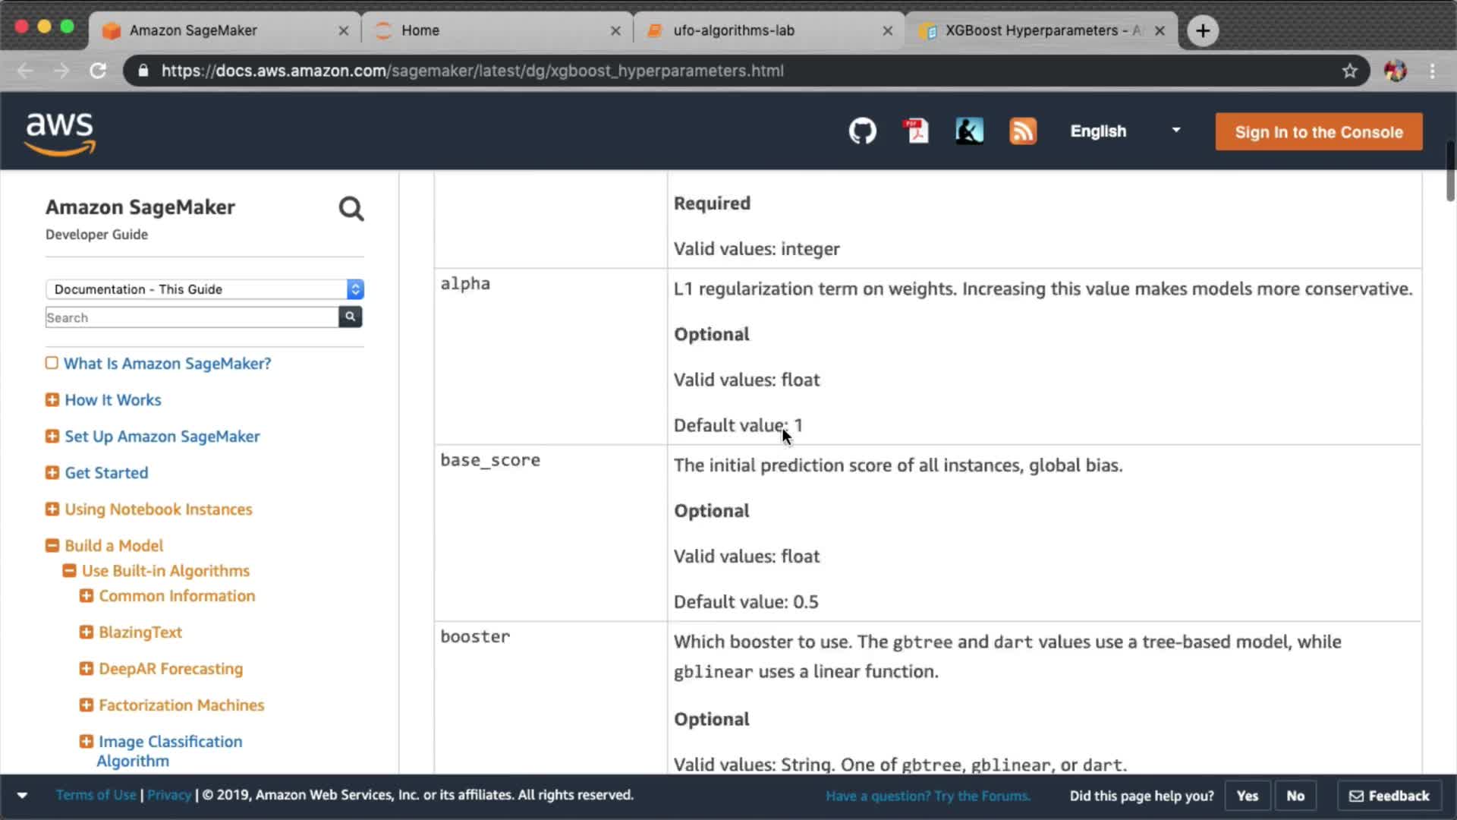Screen dimensions: 1457x820
Task: Click Sign In to the Console button
Action: 1318,132
